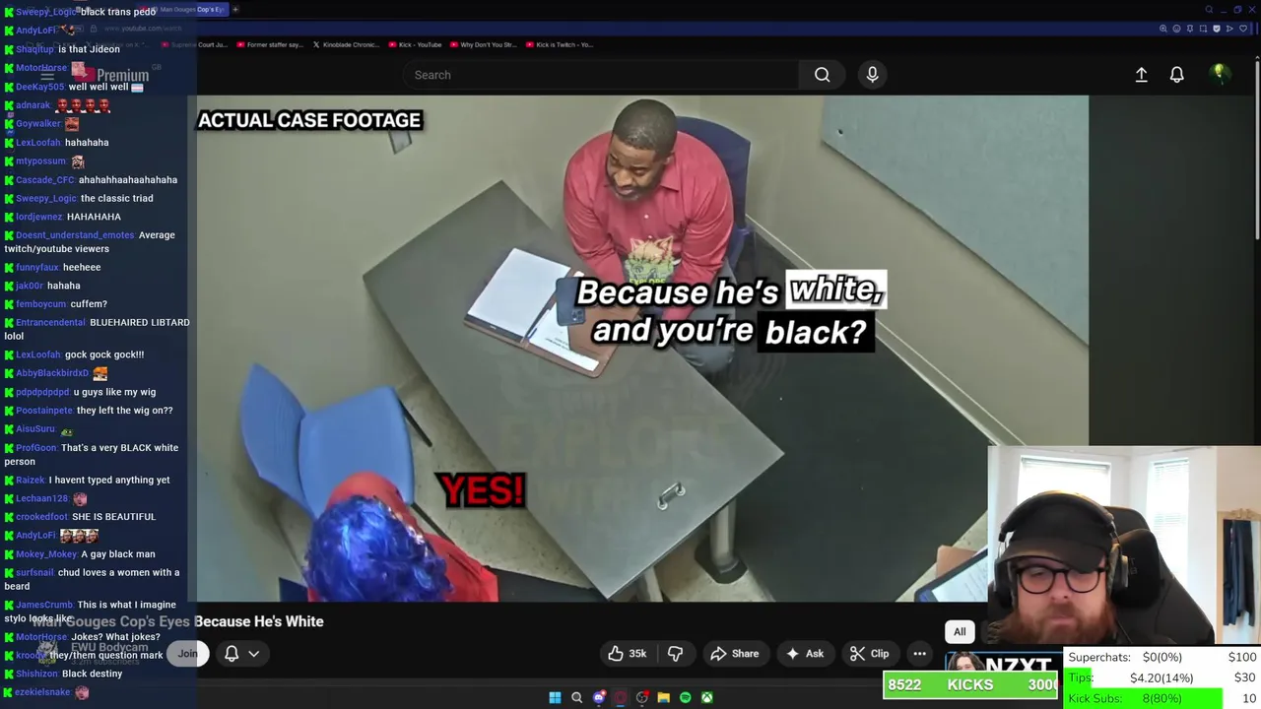Expand notification options chevron beside bell
The width and height of the screenshot is (1261, 709).
253,654
